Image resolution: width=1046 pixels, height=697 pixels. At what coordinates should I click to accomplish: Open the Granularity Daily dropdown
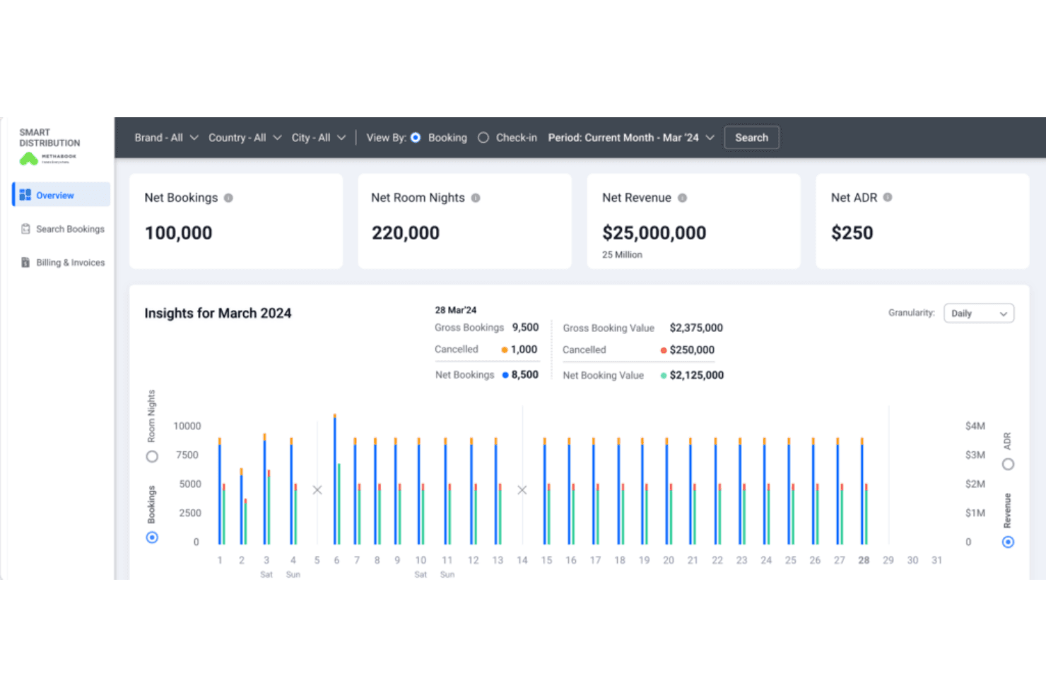pyautogui.click(x=979, y=314)
